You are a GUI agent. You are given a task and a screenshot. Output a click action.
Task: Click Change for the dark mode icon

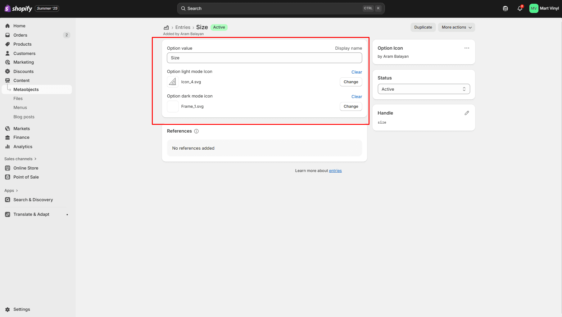[351, 106]
